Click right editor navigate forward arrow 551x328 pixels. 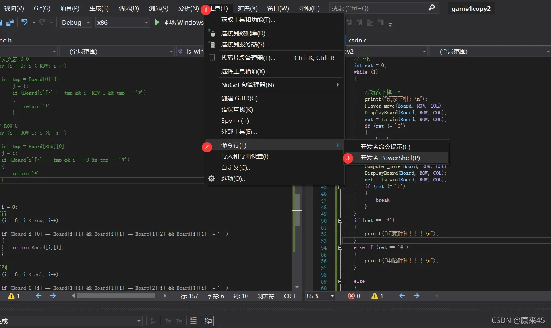[x=416, y=296]
